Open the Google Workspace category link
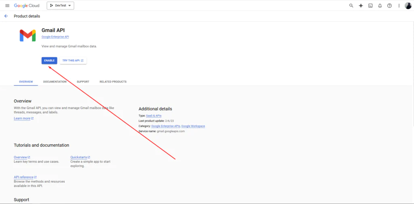The image size is (414, 204). 193,126
